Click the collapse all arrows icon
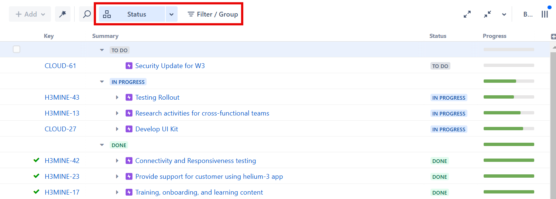 click(x=487, y=14)
